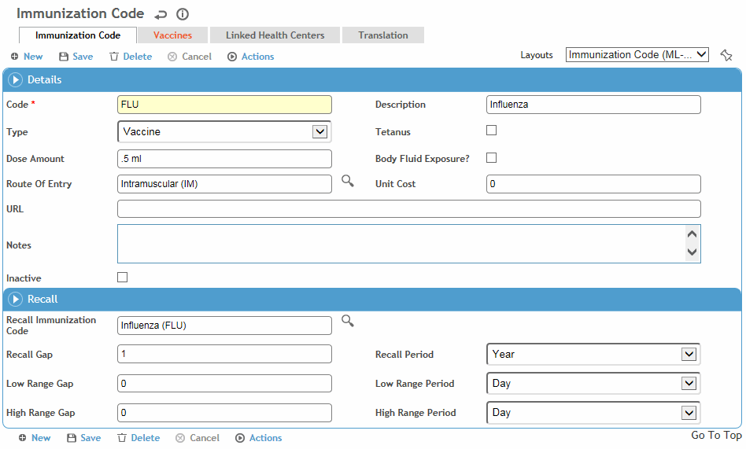Click New in the bottom toolbar

(35, 438)
